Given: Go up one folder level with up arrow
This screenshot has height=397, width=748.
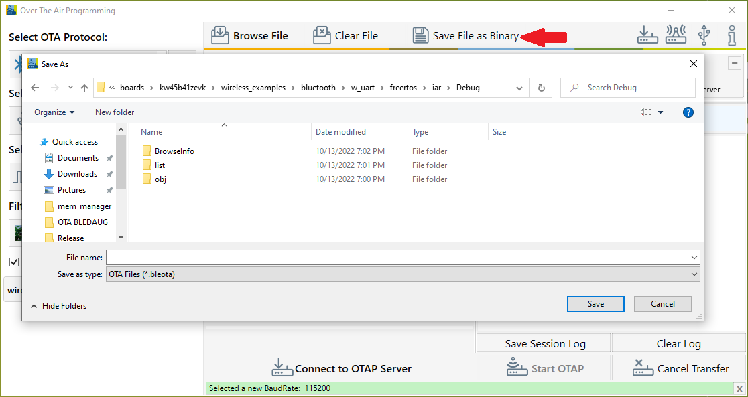Looking at the screenshot, I should click(x=84, y=88).
